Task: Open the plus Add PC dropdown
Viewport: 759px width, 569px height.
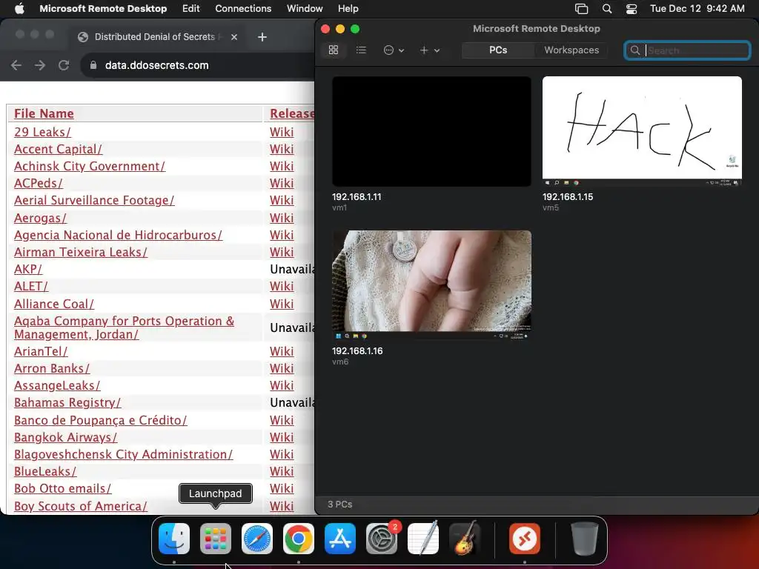Action: (429, 50)
